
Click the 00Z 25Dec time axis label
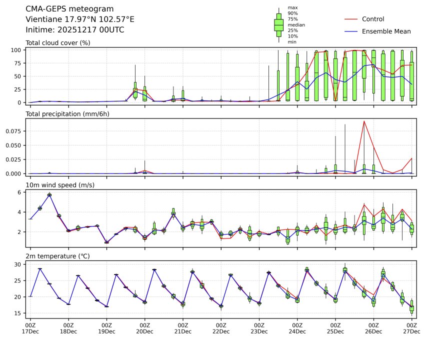pyautogui.click(x=335, y=328)
